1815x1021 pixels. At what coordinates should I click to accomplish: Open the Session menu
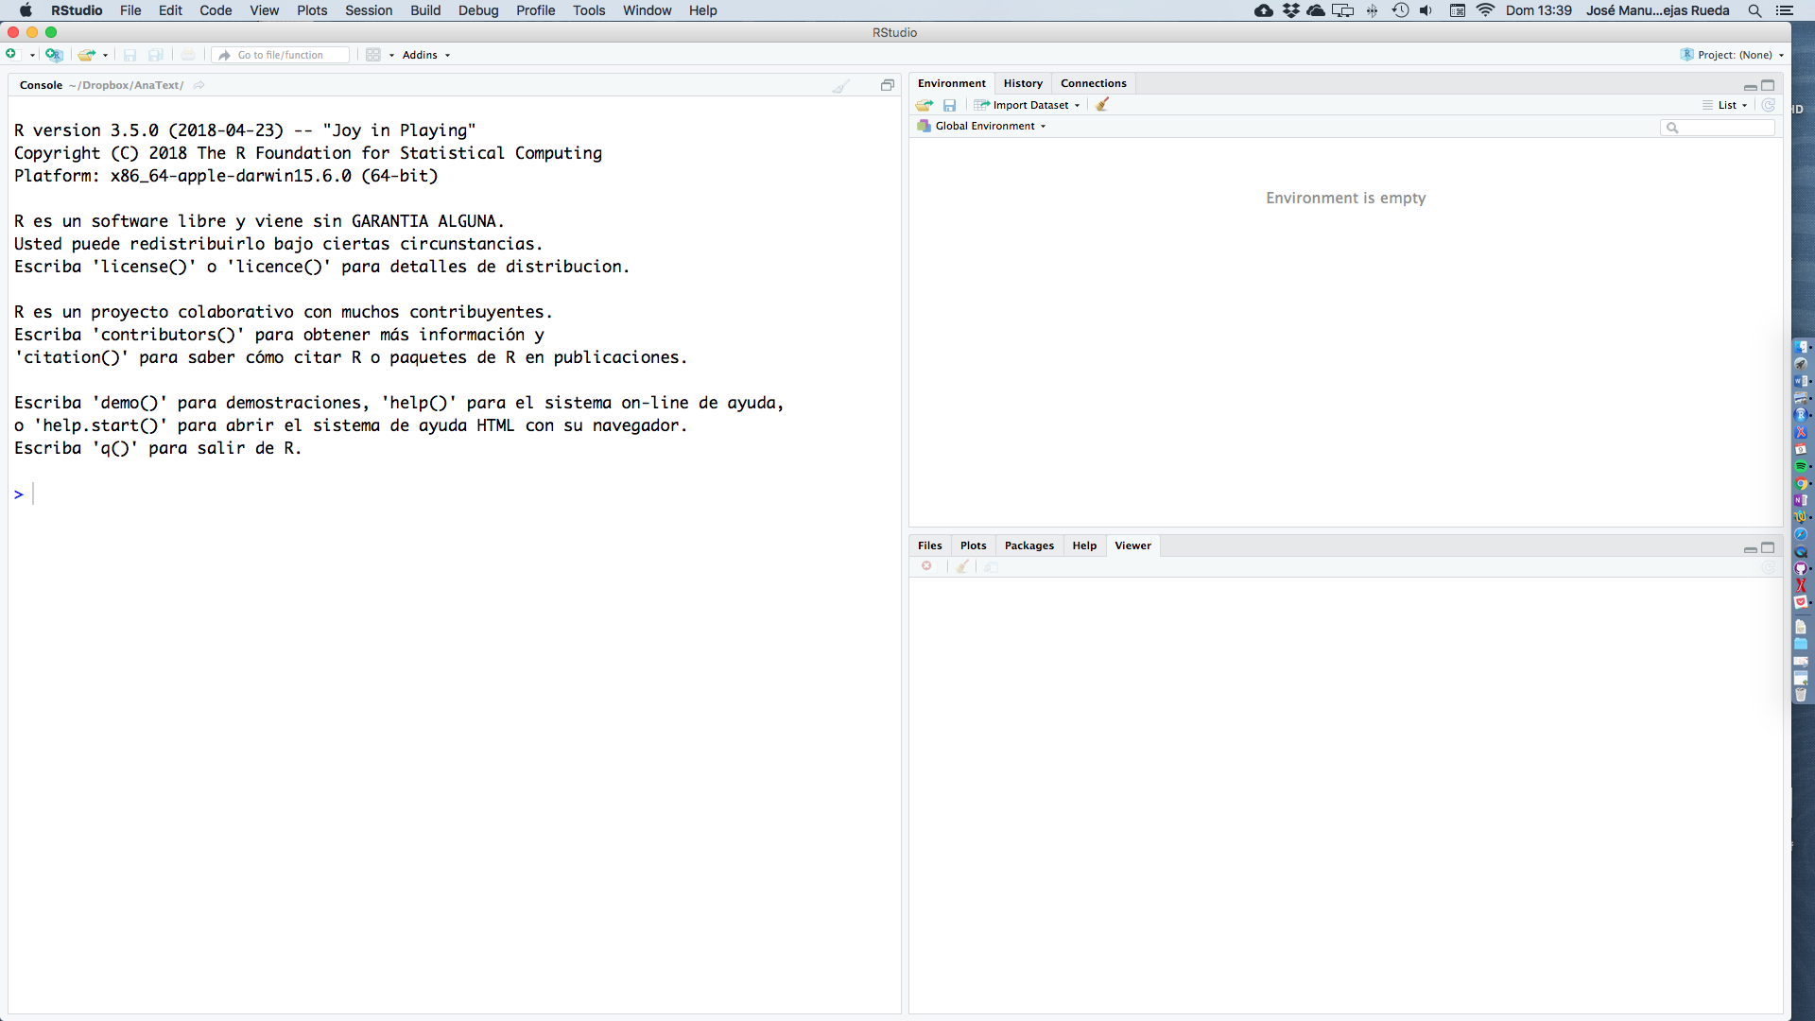pos(369,10)
